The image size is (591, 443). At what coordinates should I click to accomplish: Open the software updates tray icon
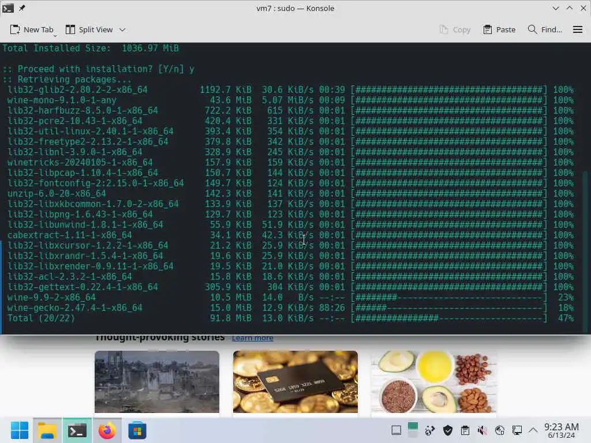coord(429,430)
